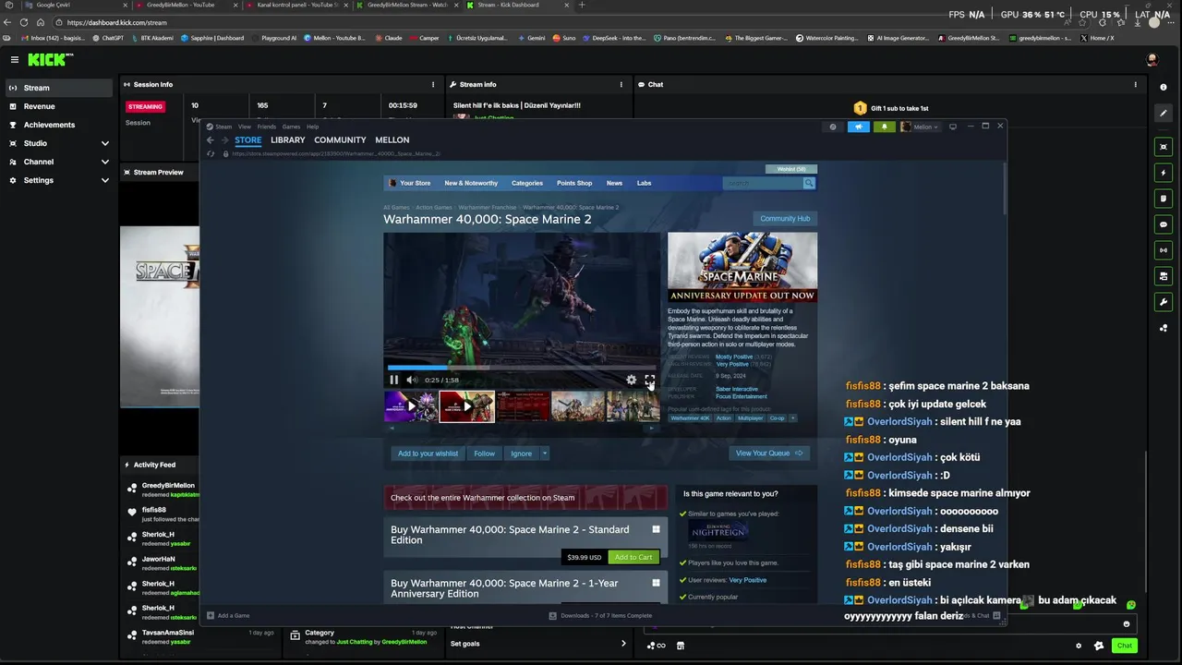Open the Community Hub button

[x=785, y=219]
